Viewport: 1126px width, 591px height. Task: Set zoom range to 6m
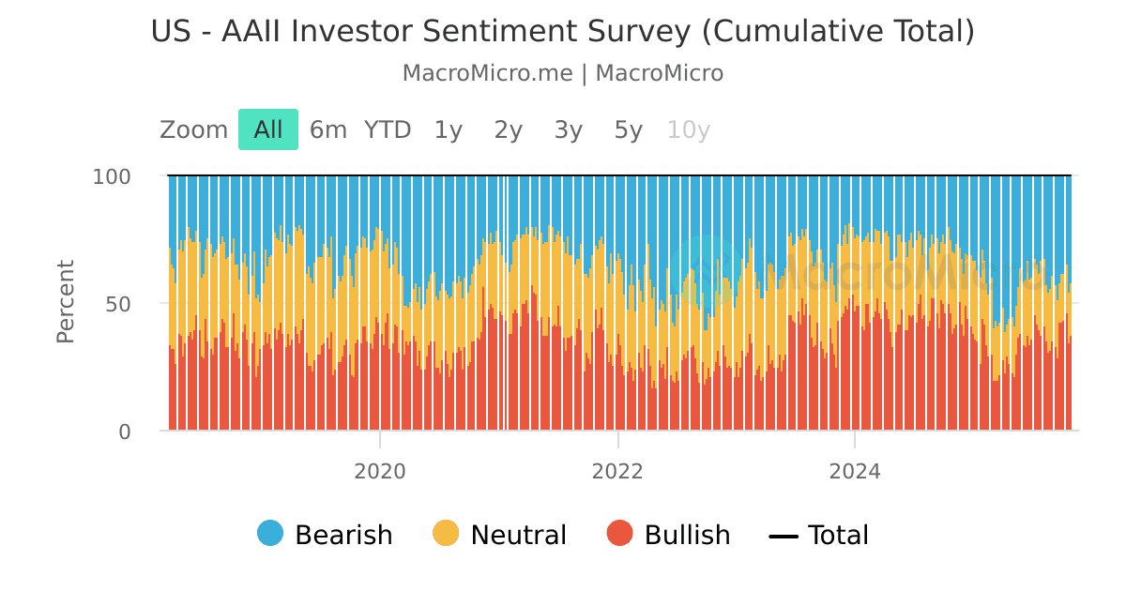click(x=328, y=129)
